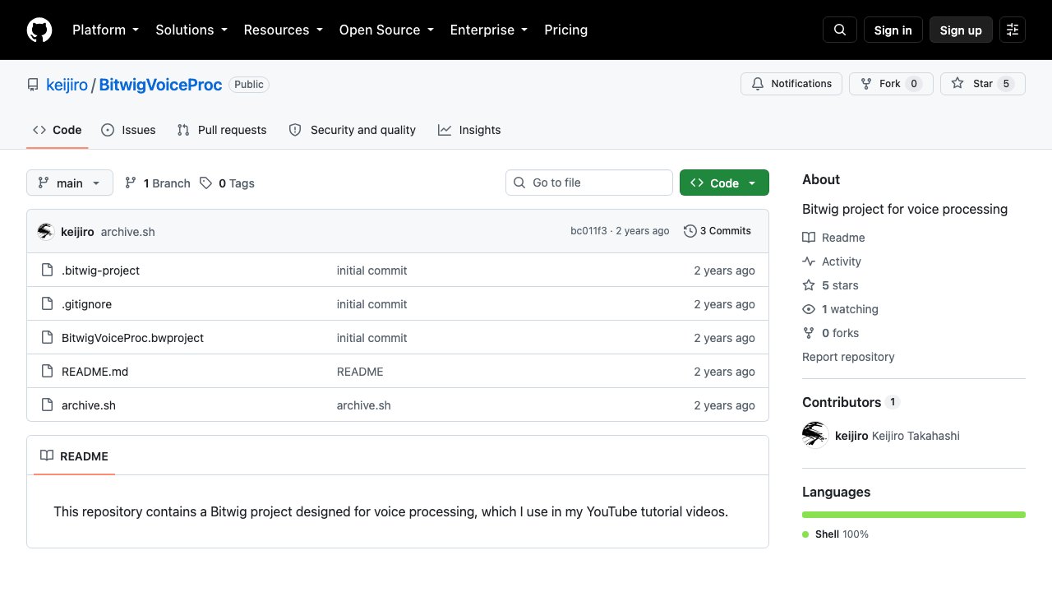Open the BitwigVoiceProc repository title link
This screenshot has width=1052, height=592.
coord(161,85)
